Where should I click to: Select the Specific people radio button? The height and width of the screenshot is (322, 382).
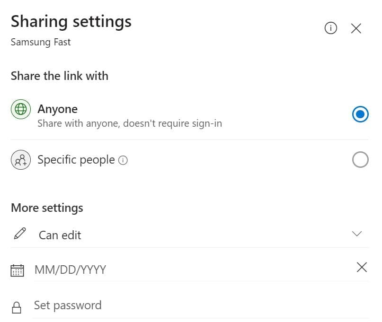click(x=360, y=160)
